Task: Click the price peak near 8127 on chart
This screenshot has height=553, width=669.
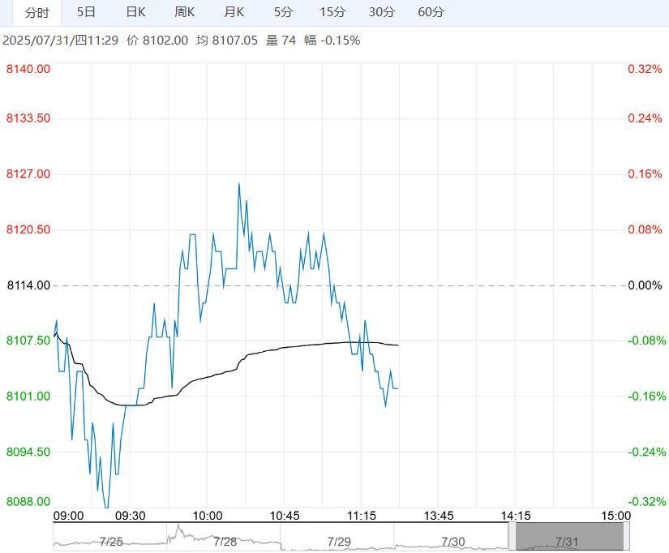Action: point(238,183)
